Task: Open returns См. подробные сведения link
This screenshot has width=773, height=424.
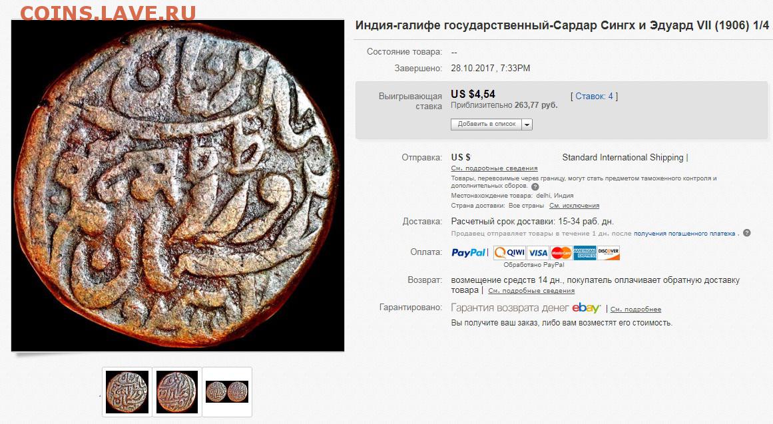Action: pos(531,290)
